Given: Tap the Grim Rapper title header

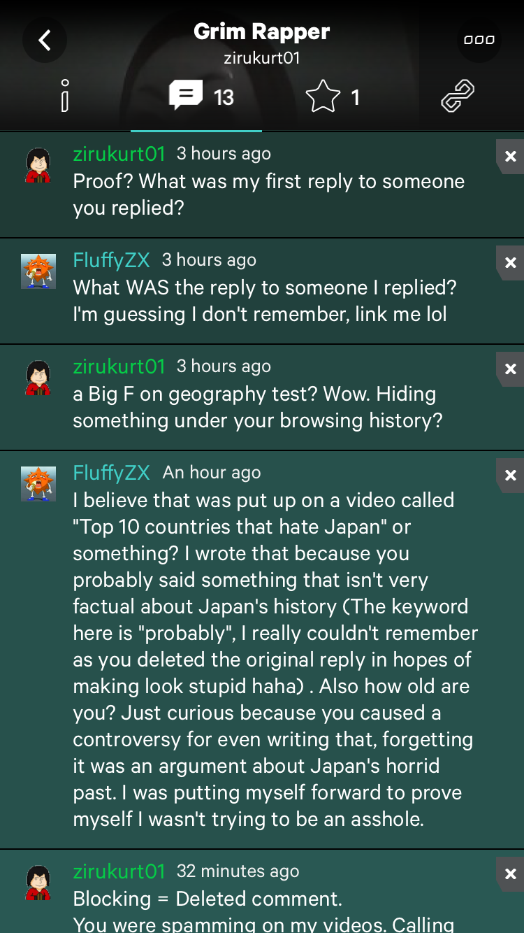Looking at the screenshot, I should click(261, 31).
